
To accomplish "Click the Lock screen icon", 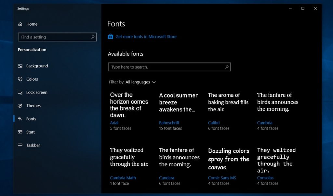I will coord(20,92).
